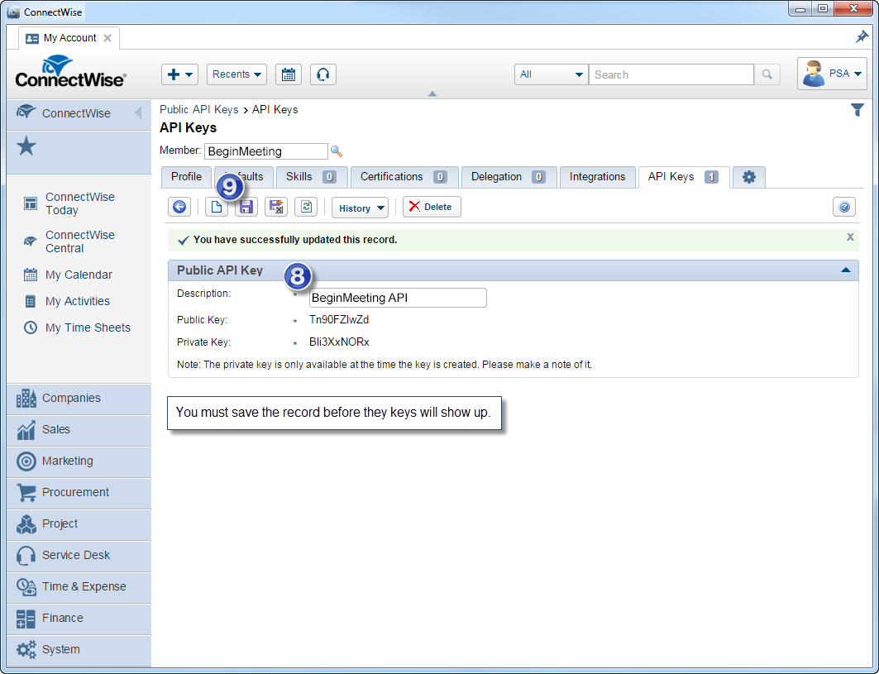Open ConnectWise Today
Image resolution: width=879 pixels, height=674 pixels.
79,203
